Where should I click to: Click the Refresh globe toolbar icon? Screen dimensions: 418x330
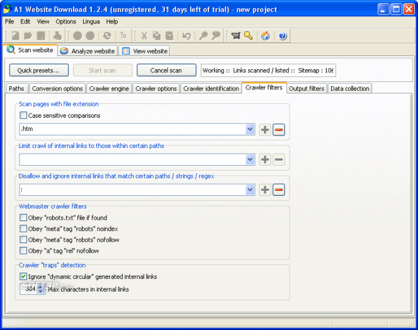point(107,35)
